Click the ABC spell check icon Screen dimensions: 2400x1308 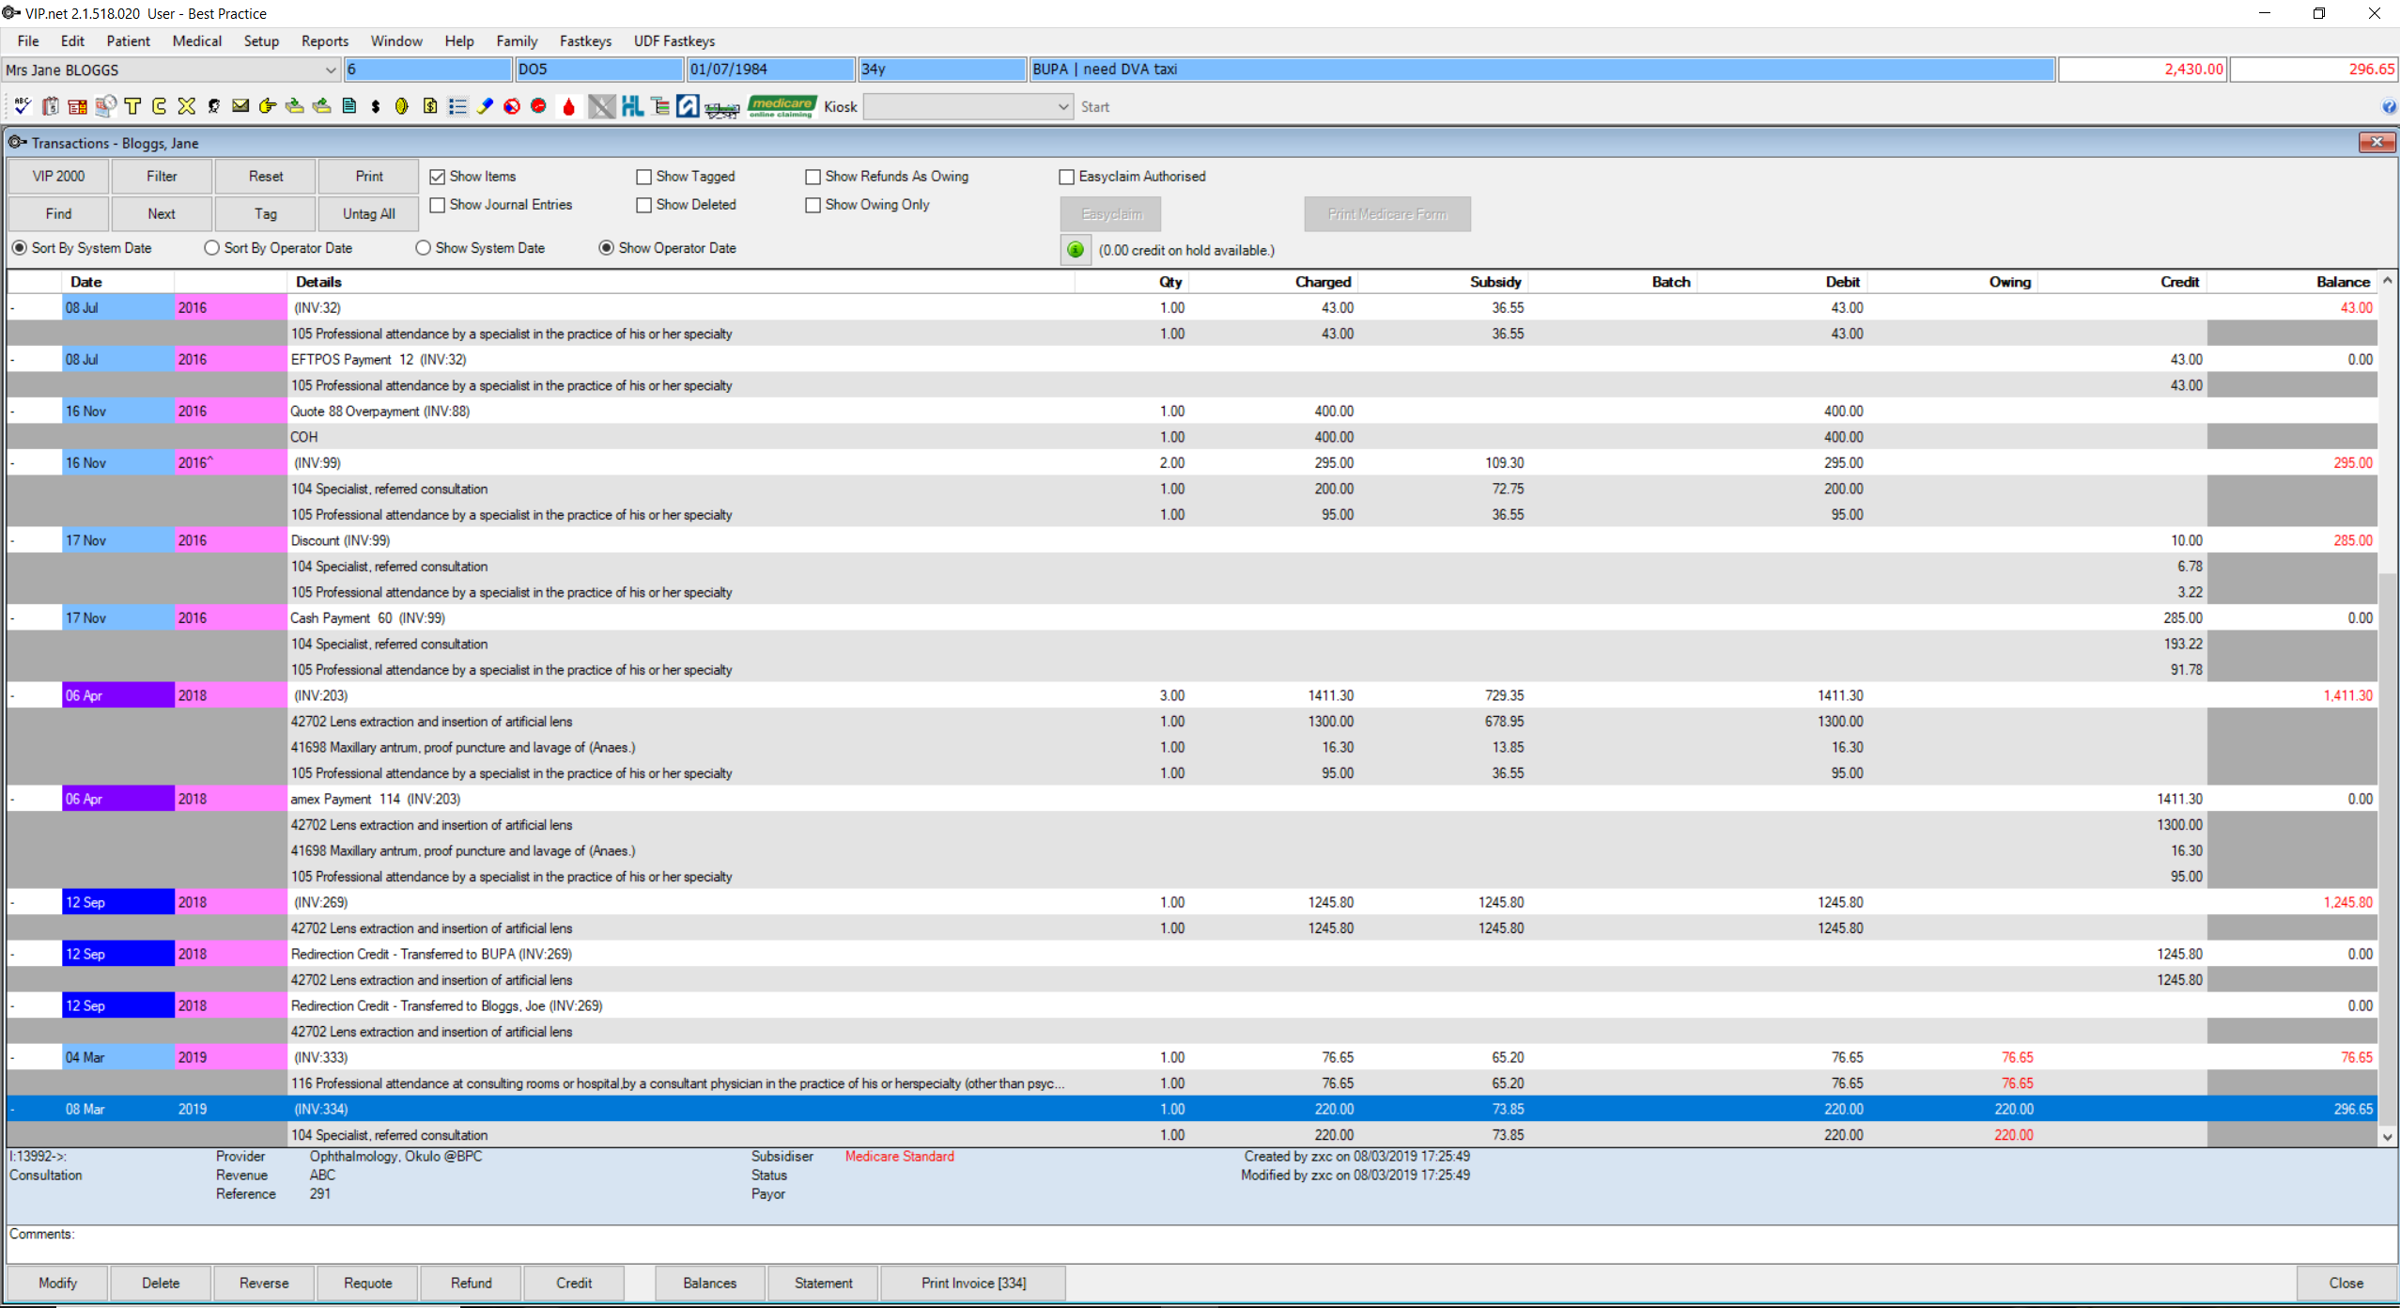[23, 106]
